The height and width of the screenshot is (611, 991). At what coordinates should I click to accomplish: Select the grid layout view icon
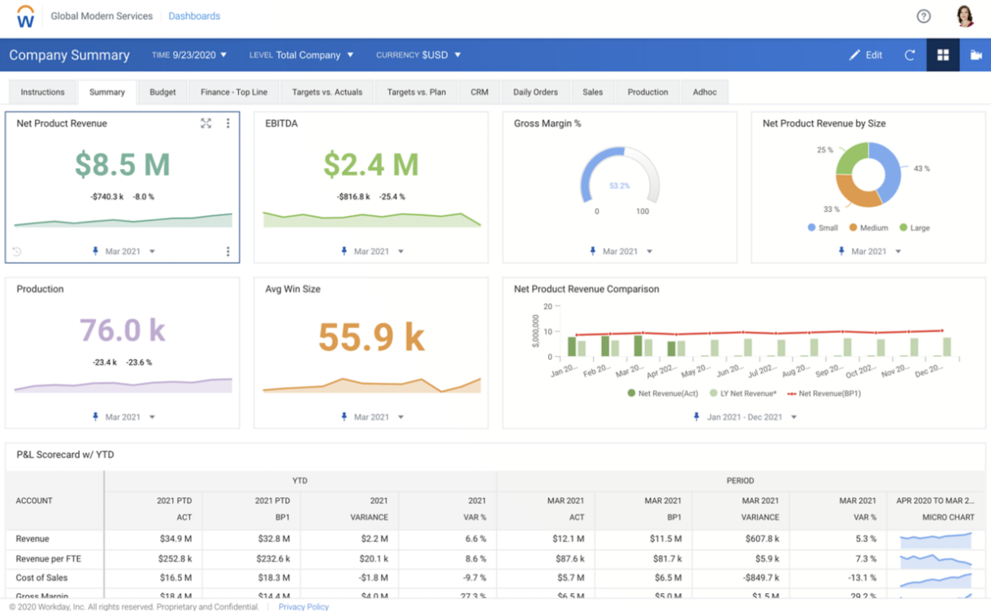coord(943,55)
